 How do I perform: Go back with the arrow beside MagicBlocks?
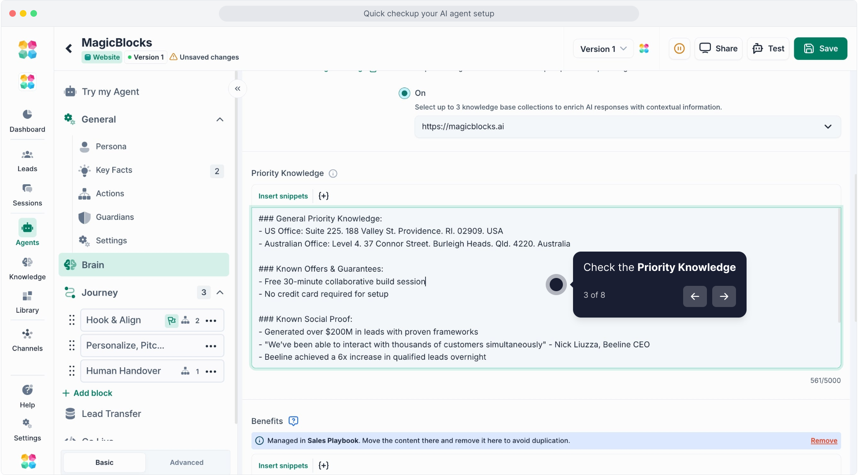69,48
